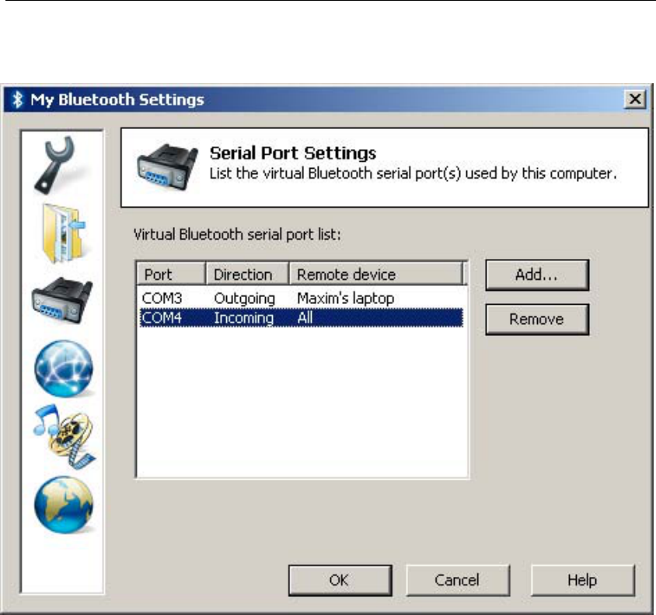Viewport: 656px width, 615px height.
Task: Click the Remove button
Action: [537, 320]
